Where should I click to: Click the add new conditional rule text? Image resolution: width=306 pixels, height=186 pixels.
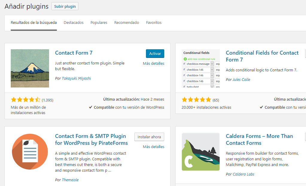pos(201,59)
